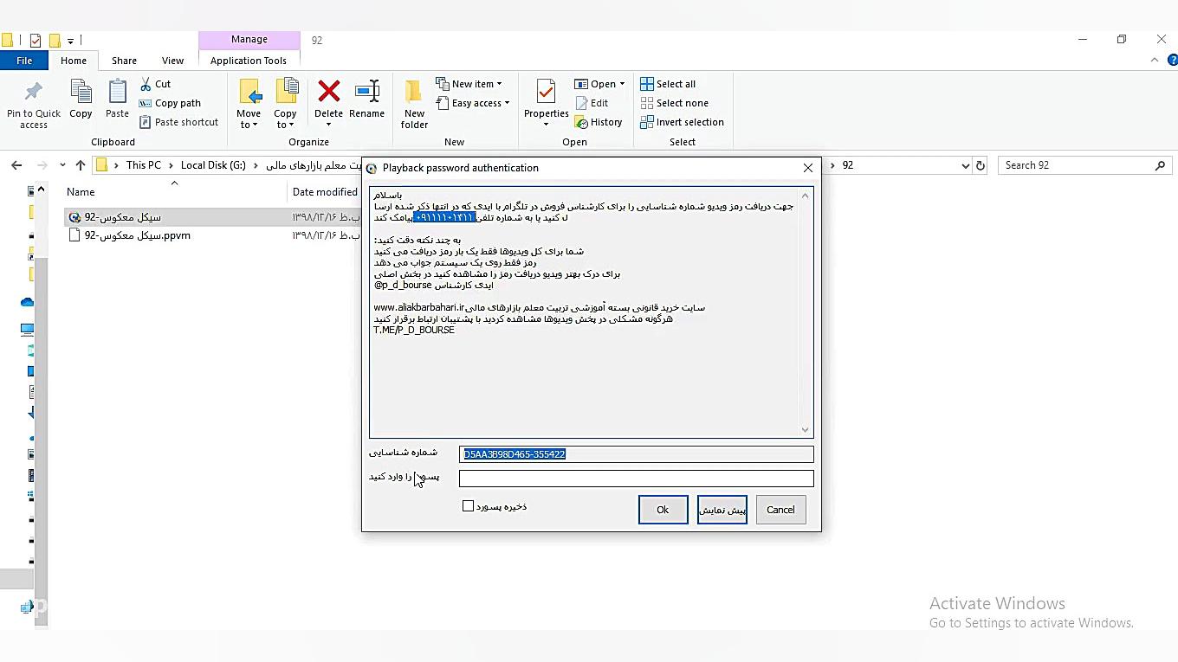Click Copy path in the ribbon
Viewport: 1178px width, 662px height.
170,103
